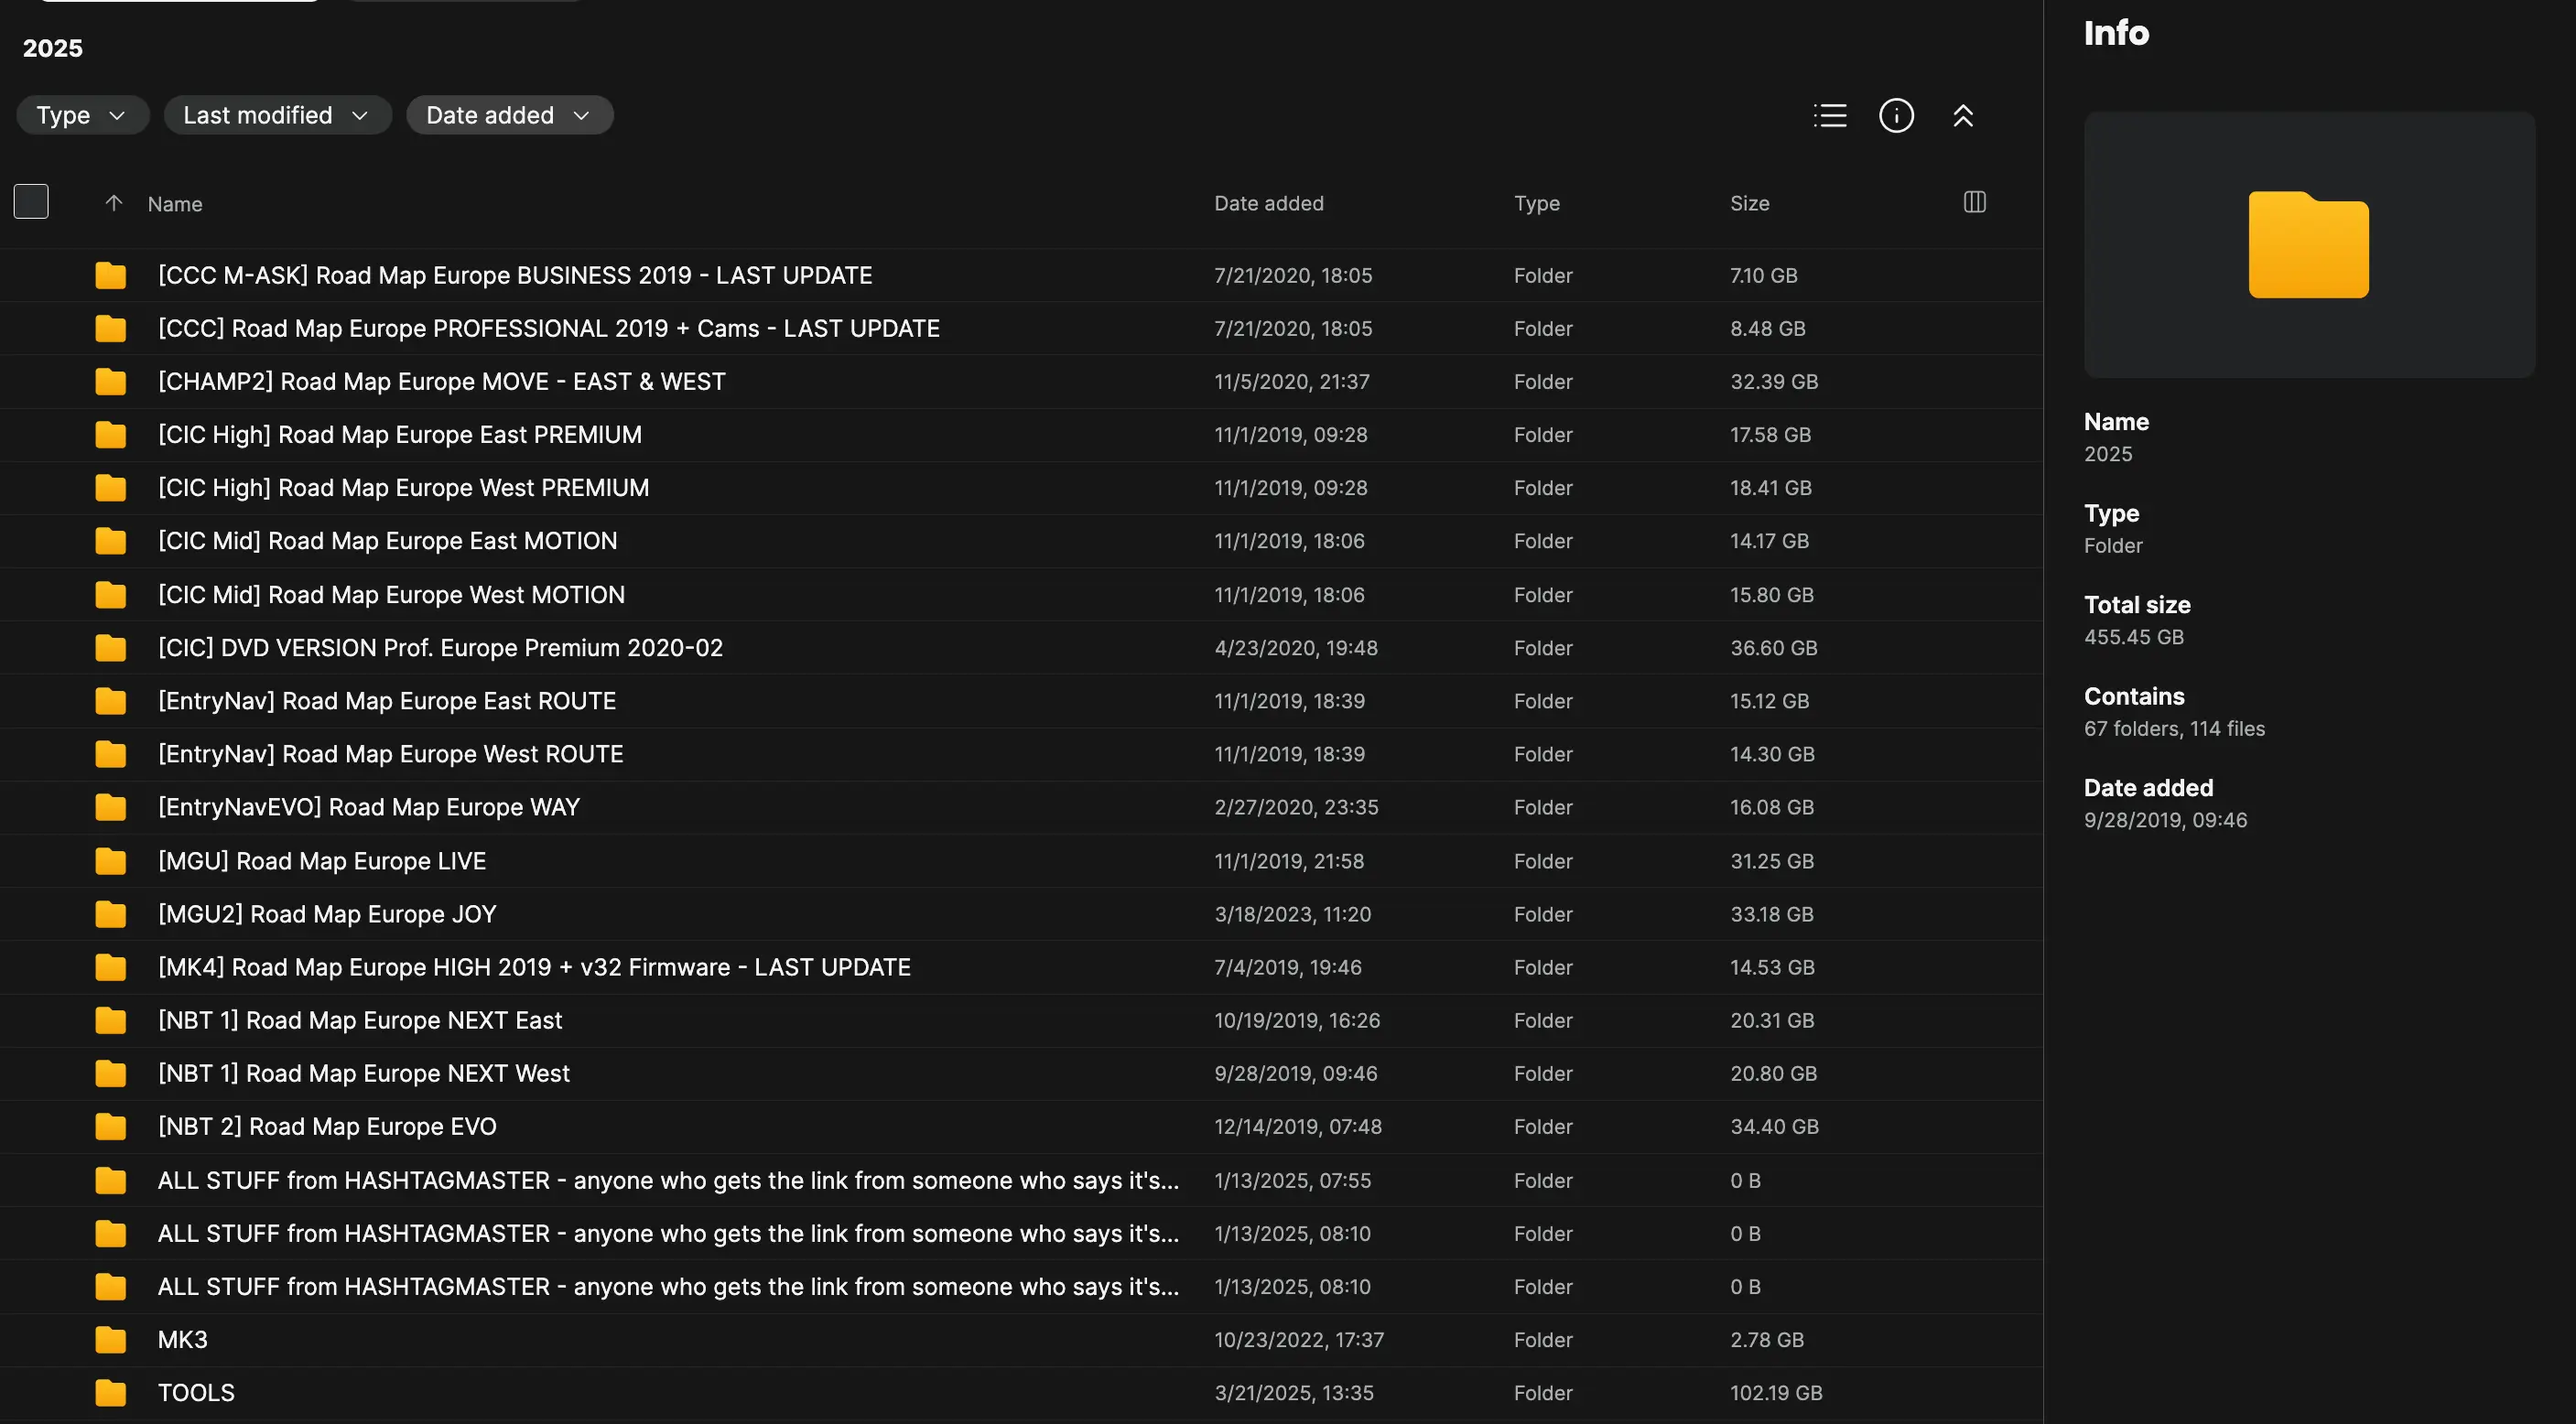Sort by the Size column header
The width and height of the screenshot is (2576, 1424).
pos(1749,204)
